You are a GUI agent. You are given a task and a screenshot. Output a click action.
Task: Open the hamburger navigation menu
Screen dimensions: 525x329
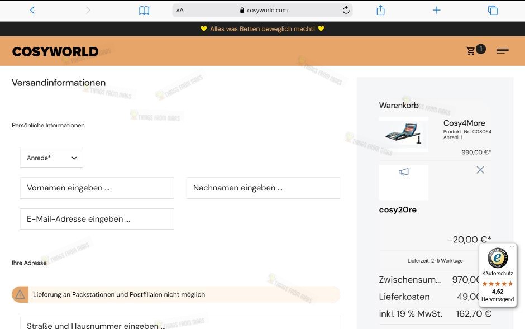tap(502, 50)
